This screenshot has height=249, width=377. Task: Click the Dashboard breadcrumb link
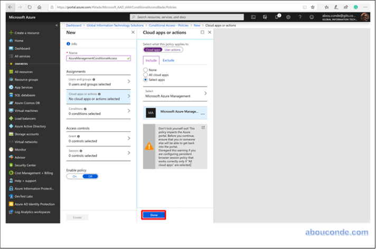click(74, 25)
